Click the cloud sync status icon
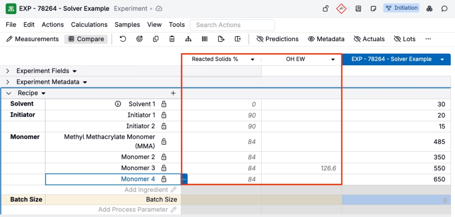Screen dimensions: 455x217 pos(159,9)
